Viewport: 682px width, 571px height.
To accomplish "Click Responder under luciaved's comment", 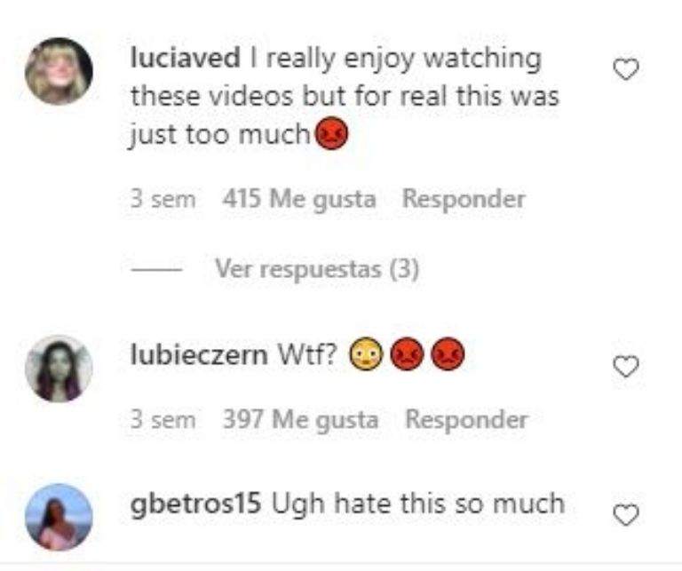I will click(x=464, y=199).
